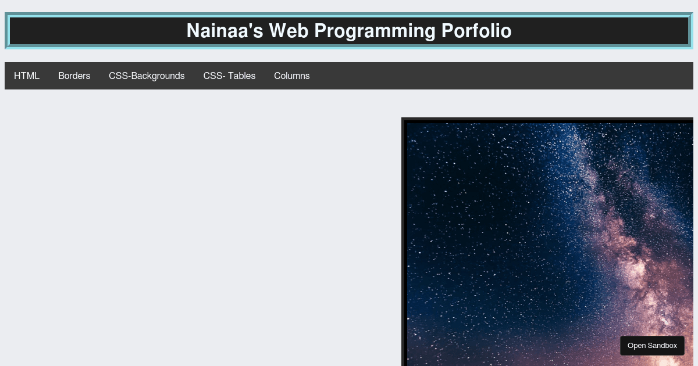
Task: Click the galaxy night-sky image
Action: [x=547, y=232]
